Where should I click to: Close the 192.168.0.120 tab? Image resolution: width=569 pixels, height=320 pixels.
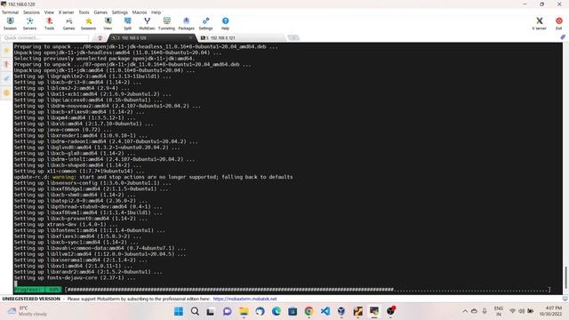tap(190, 37)
